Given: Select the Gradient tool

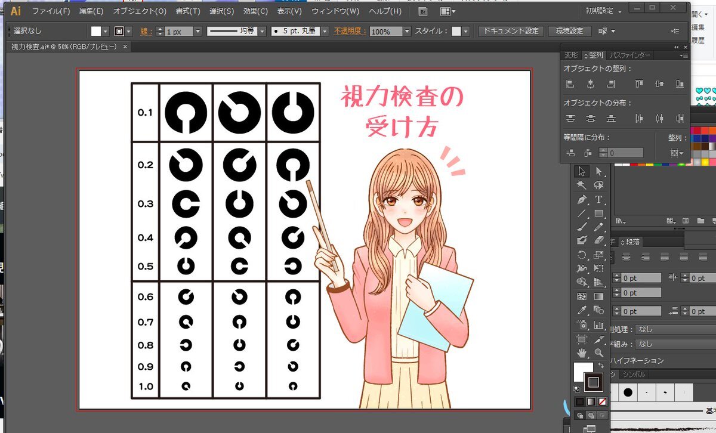Looking at the screenshot, I should (599, 296).
